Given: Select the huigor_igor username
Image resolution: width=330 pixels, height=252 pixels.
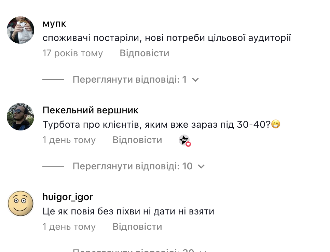Looking at the screenshot, I should point(68,197).
